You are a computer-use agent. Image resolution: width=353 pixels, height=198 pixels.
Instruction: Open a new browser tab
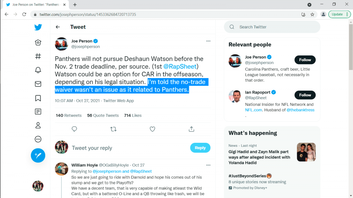point(75,5)
